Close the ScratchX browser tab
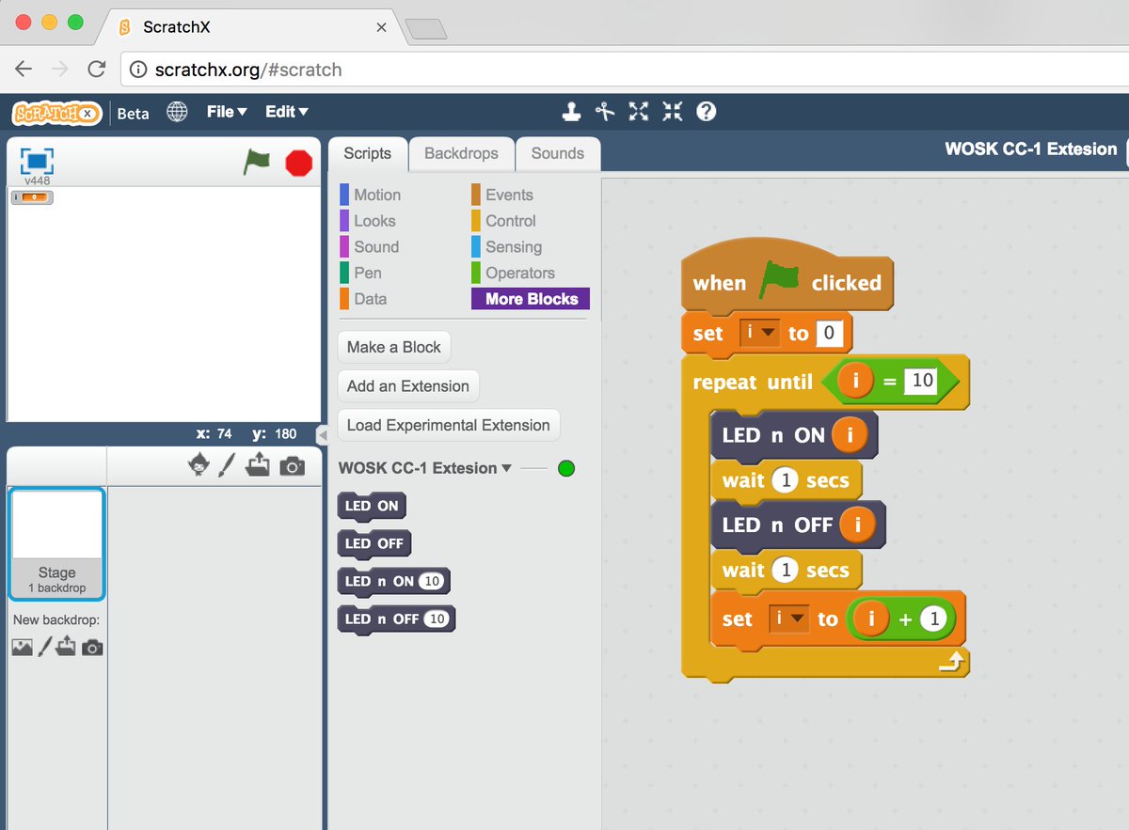 coord(381,28)
